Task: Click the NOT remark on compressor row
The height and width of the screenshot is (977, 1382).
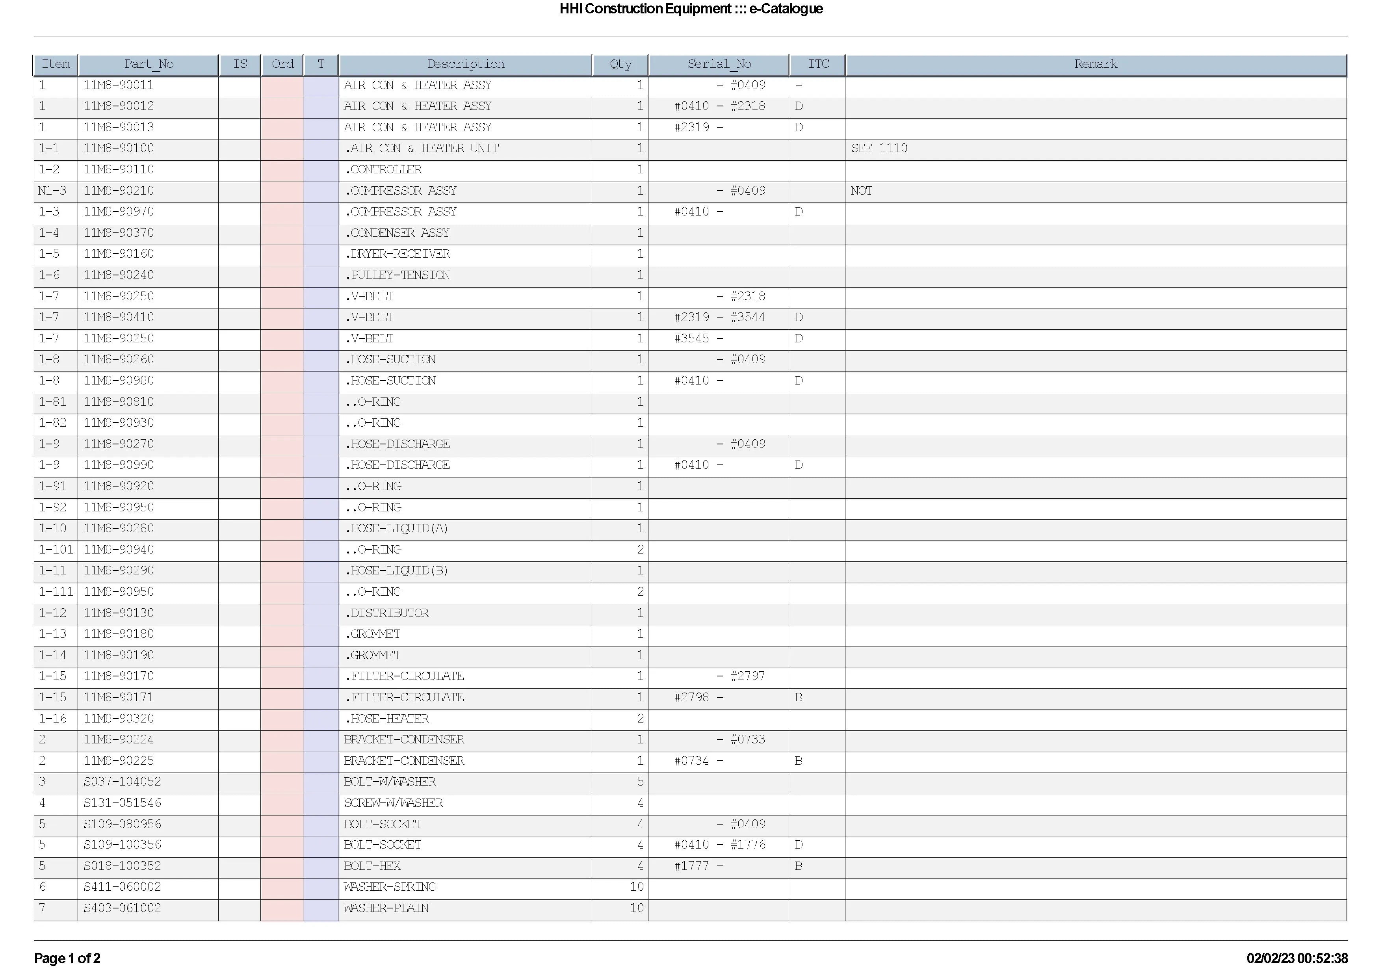Action: tap(861, 191)
